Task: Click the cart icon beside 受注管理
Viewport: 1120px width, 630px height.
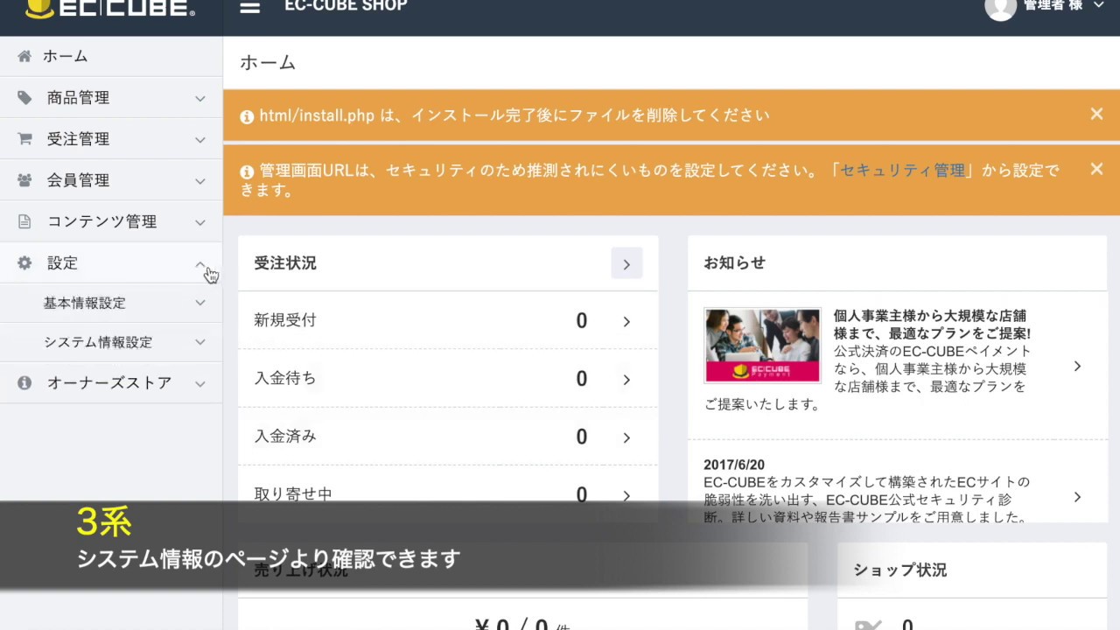Action: 24,139
